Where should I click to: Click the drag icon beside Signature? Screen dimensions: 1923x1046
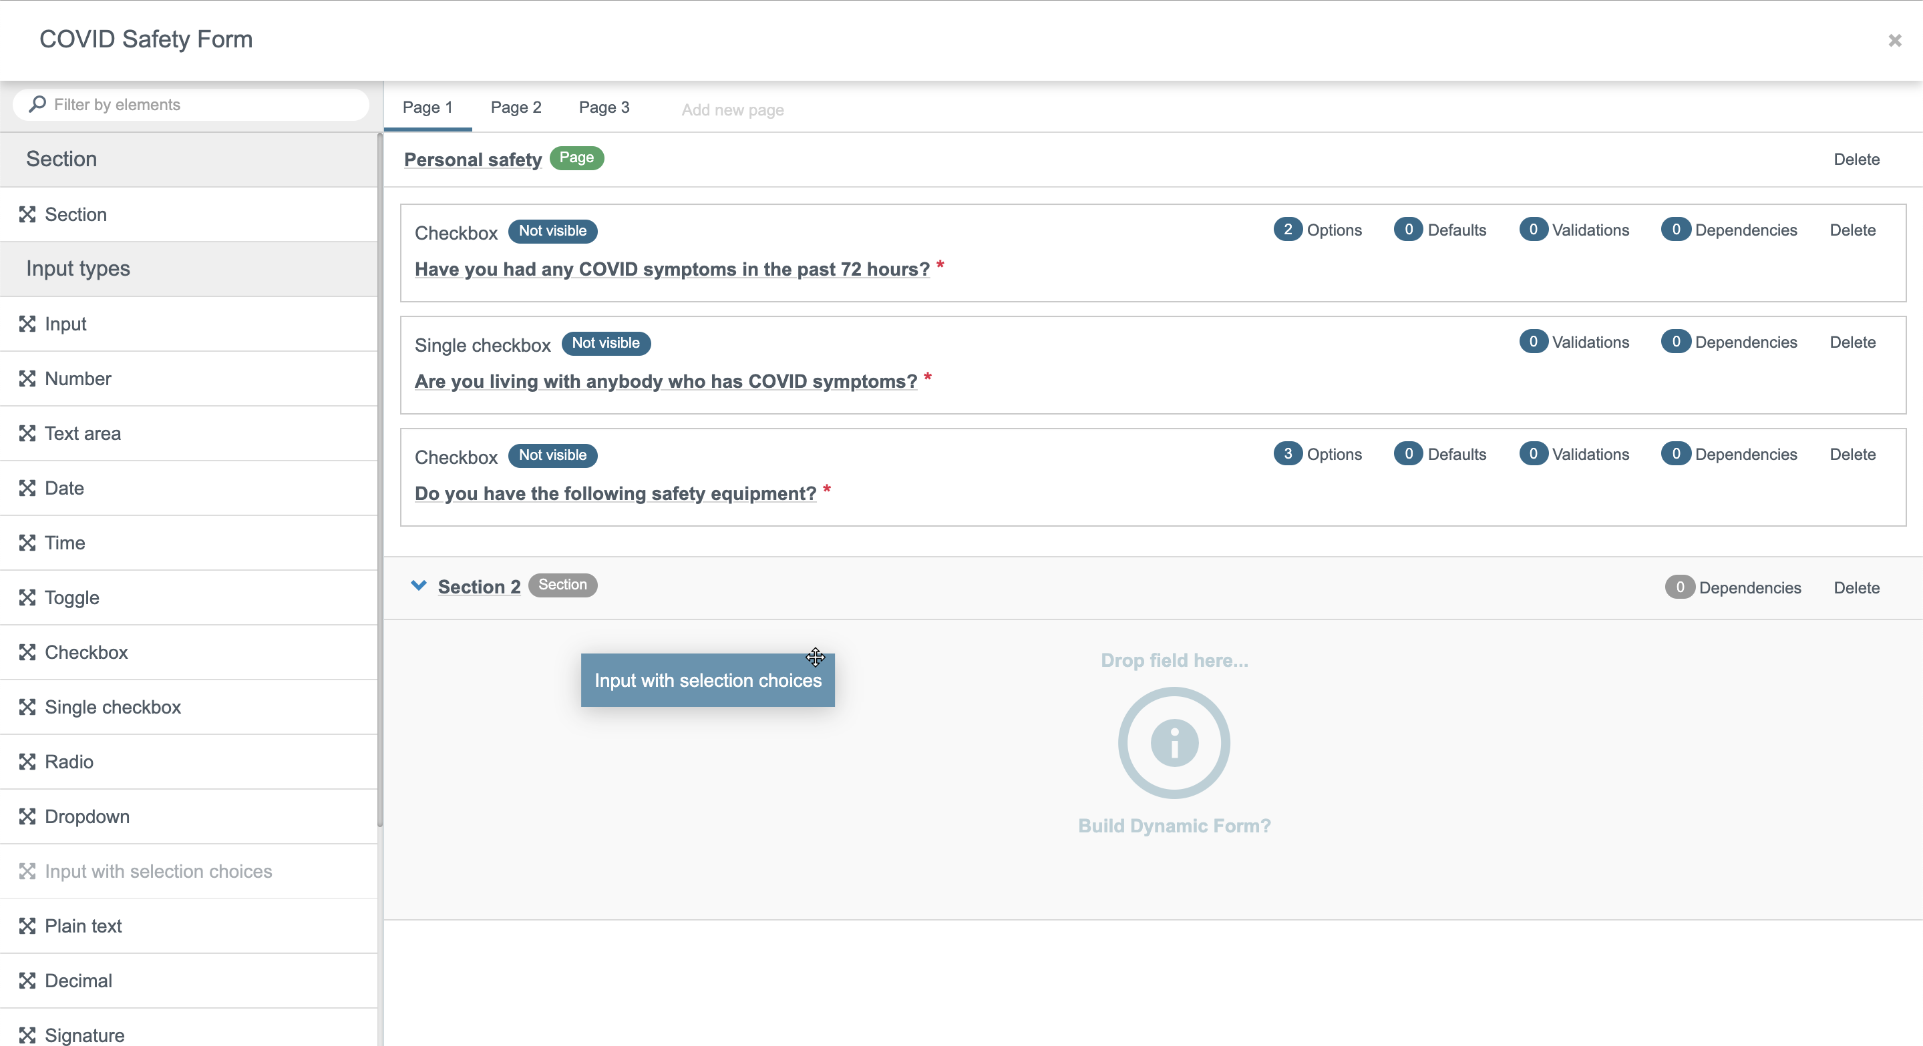[x=27, y=1035]
